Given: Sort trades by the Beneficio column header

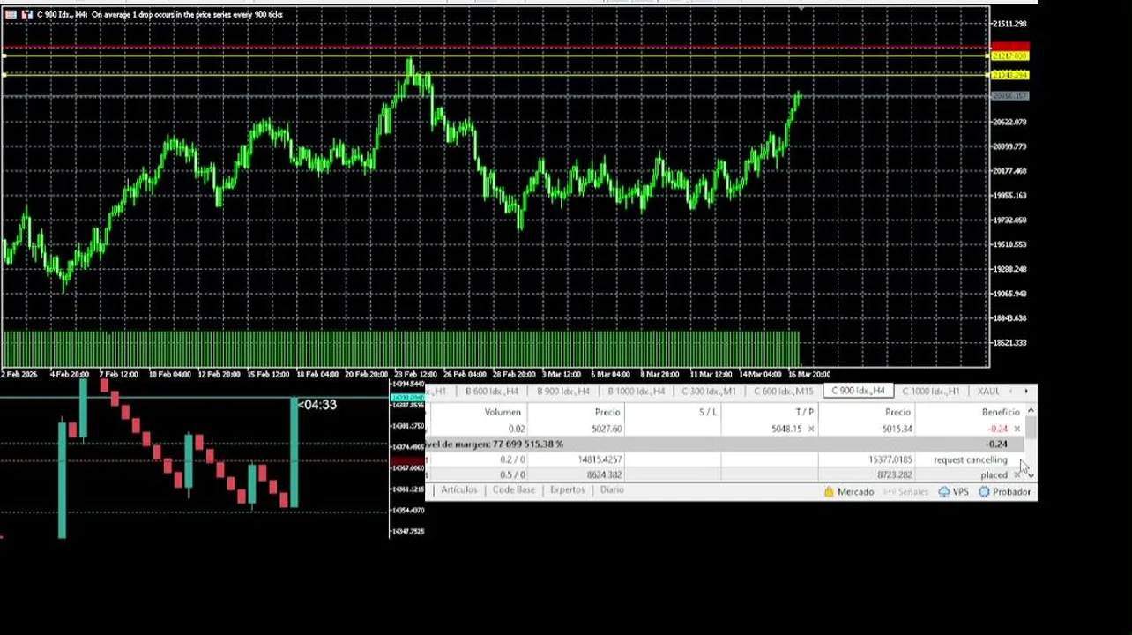Looking at the screenshot, I should click(x=1001, y=413).
